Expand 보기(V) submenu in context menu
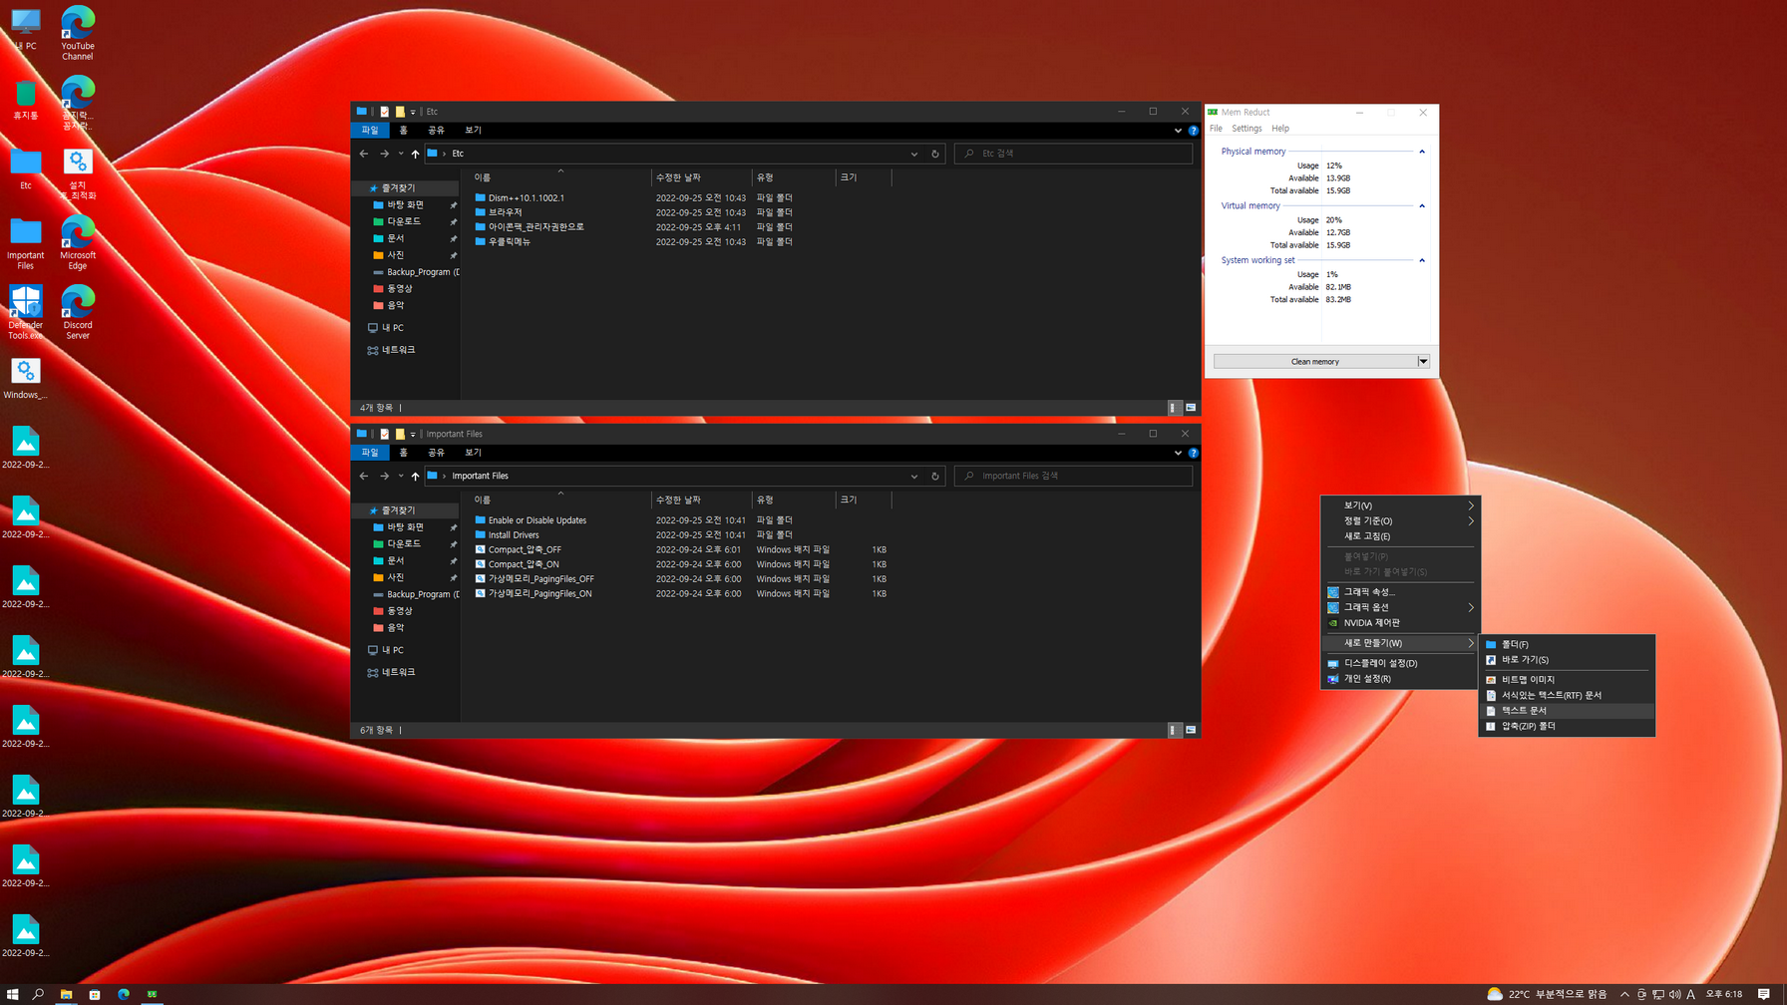1787x1005 pixels. (1400, 505)
